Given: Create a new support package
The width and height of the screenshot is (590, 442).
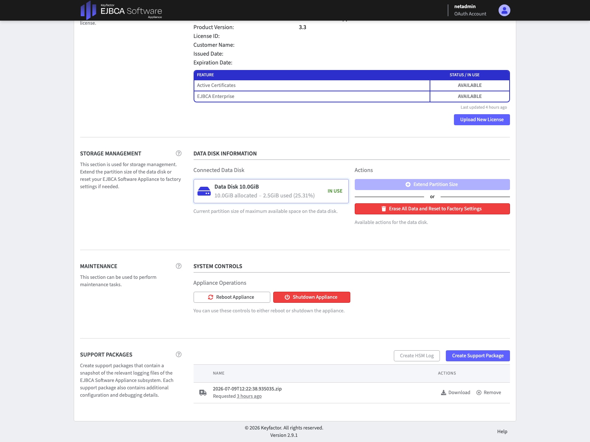Looking at the screenshot, I should (478, 356).
